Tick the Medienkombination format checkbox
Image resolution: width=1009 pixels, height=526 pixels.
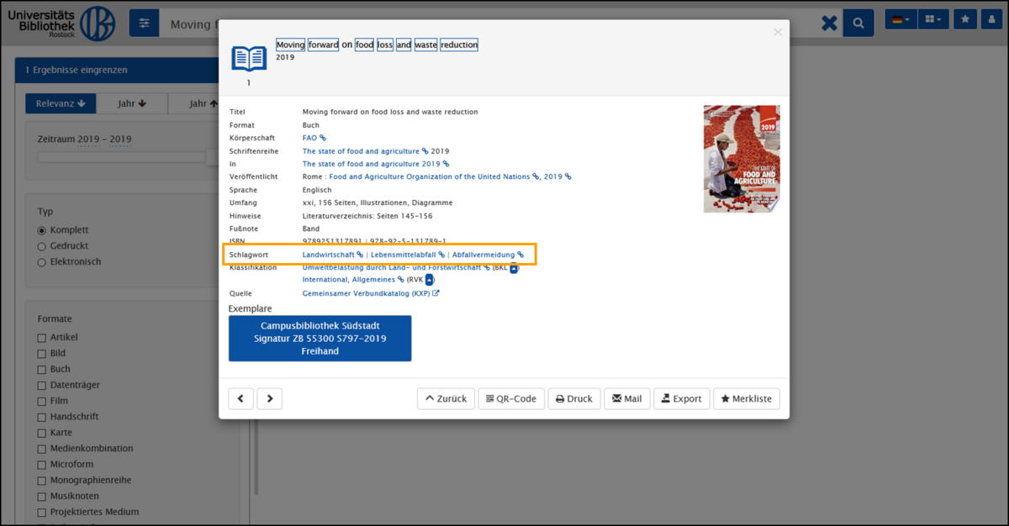(x=42, y=449)
